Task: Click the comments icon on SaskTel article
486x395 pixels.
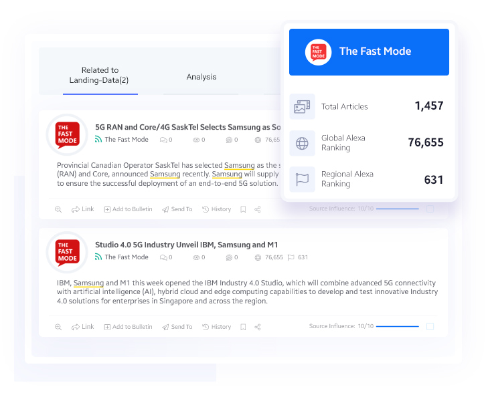Action: coord(163,140)
